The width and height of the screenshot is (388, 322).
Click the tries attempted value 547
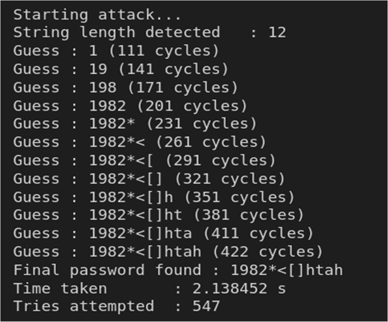pyautogui.click(x=206, y=307)
